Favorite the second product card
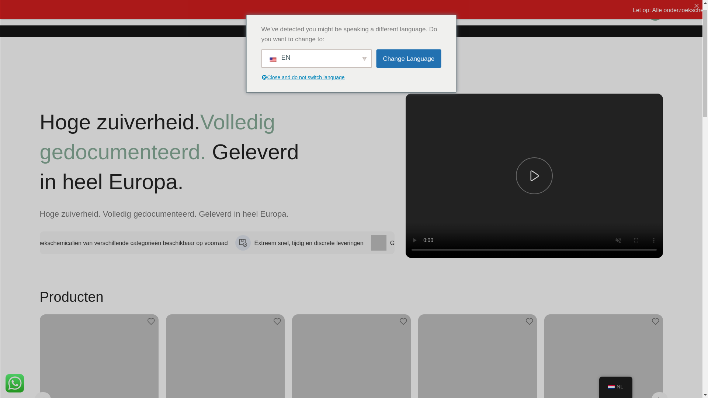Viewport: 708px width, 398px height. [277, 321]
